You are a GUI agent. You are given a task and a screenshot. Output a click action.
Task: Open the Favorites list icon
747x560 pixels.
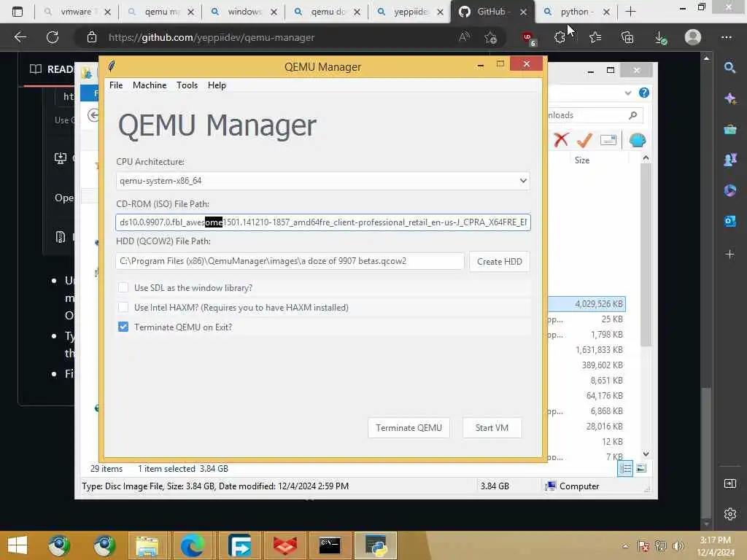(x=595, y=37)
